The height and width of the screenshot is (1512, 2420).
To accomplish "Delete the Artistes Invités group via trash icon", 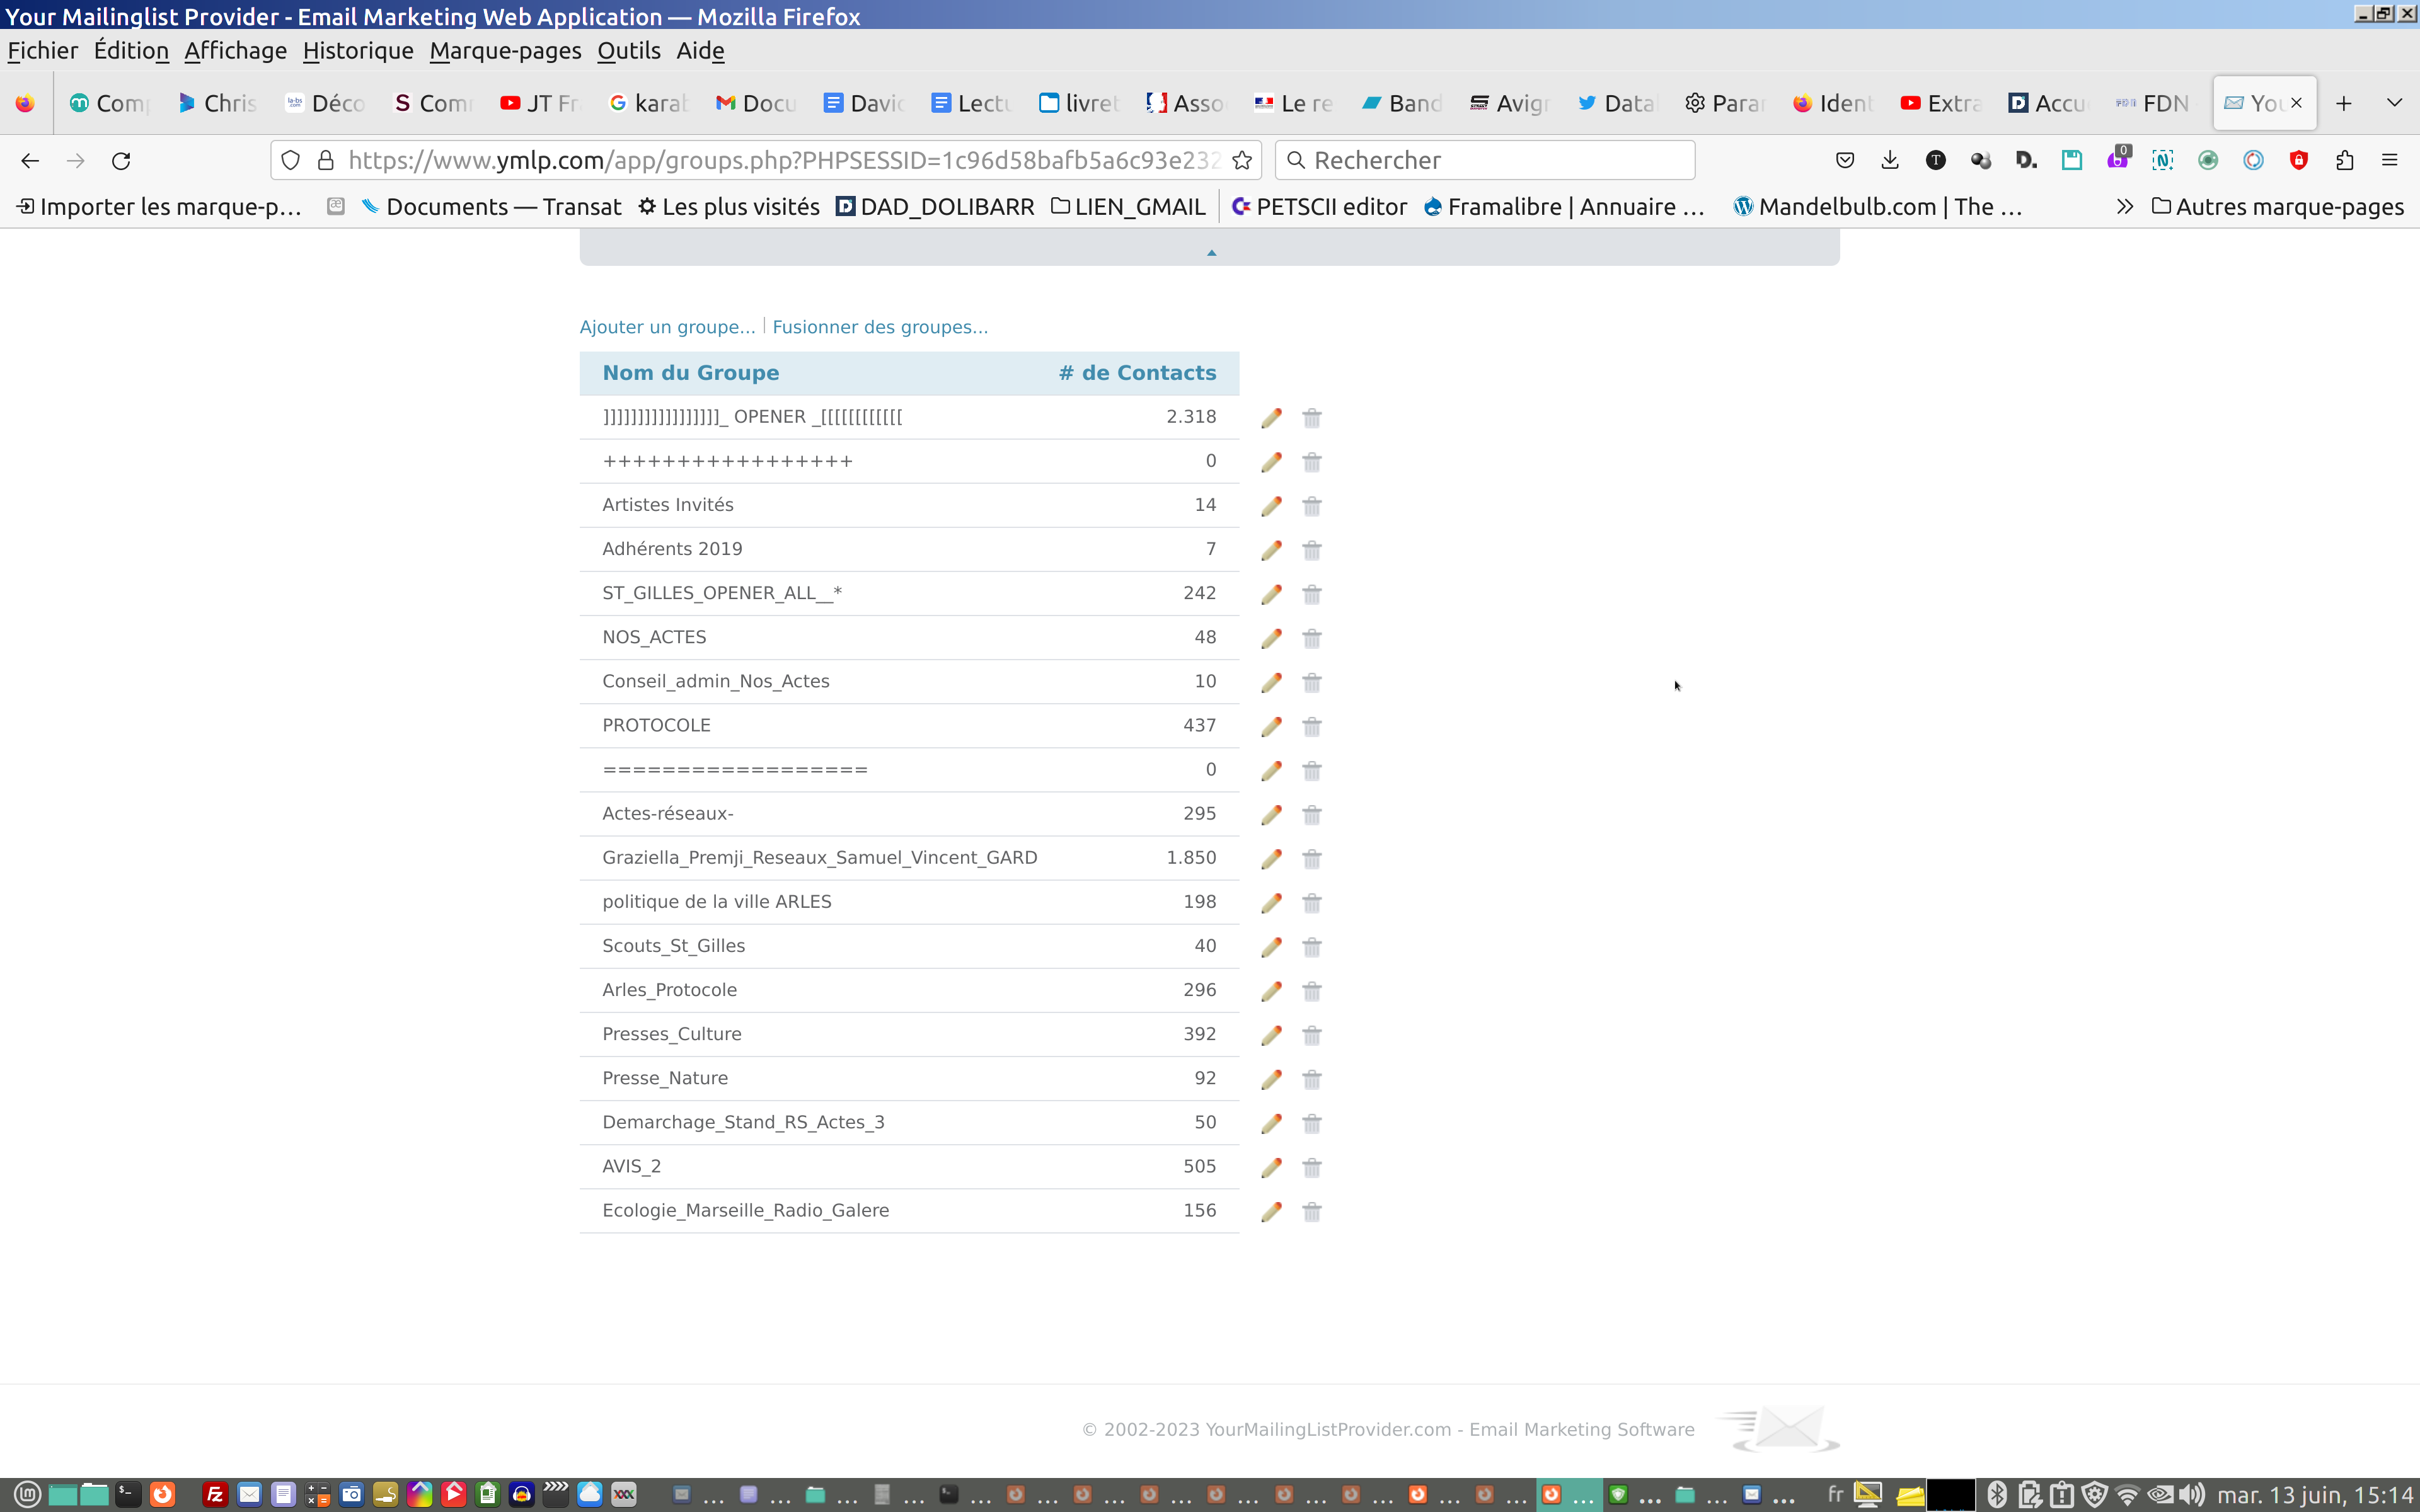I will (x=1312, y=506).
